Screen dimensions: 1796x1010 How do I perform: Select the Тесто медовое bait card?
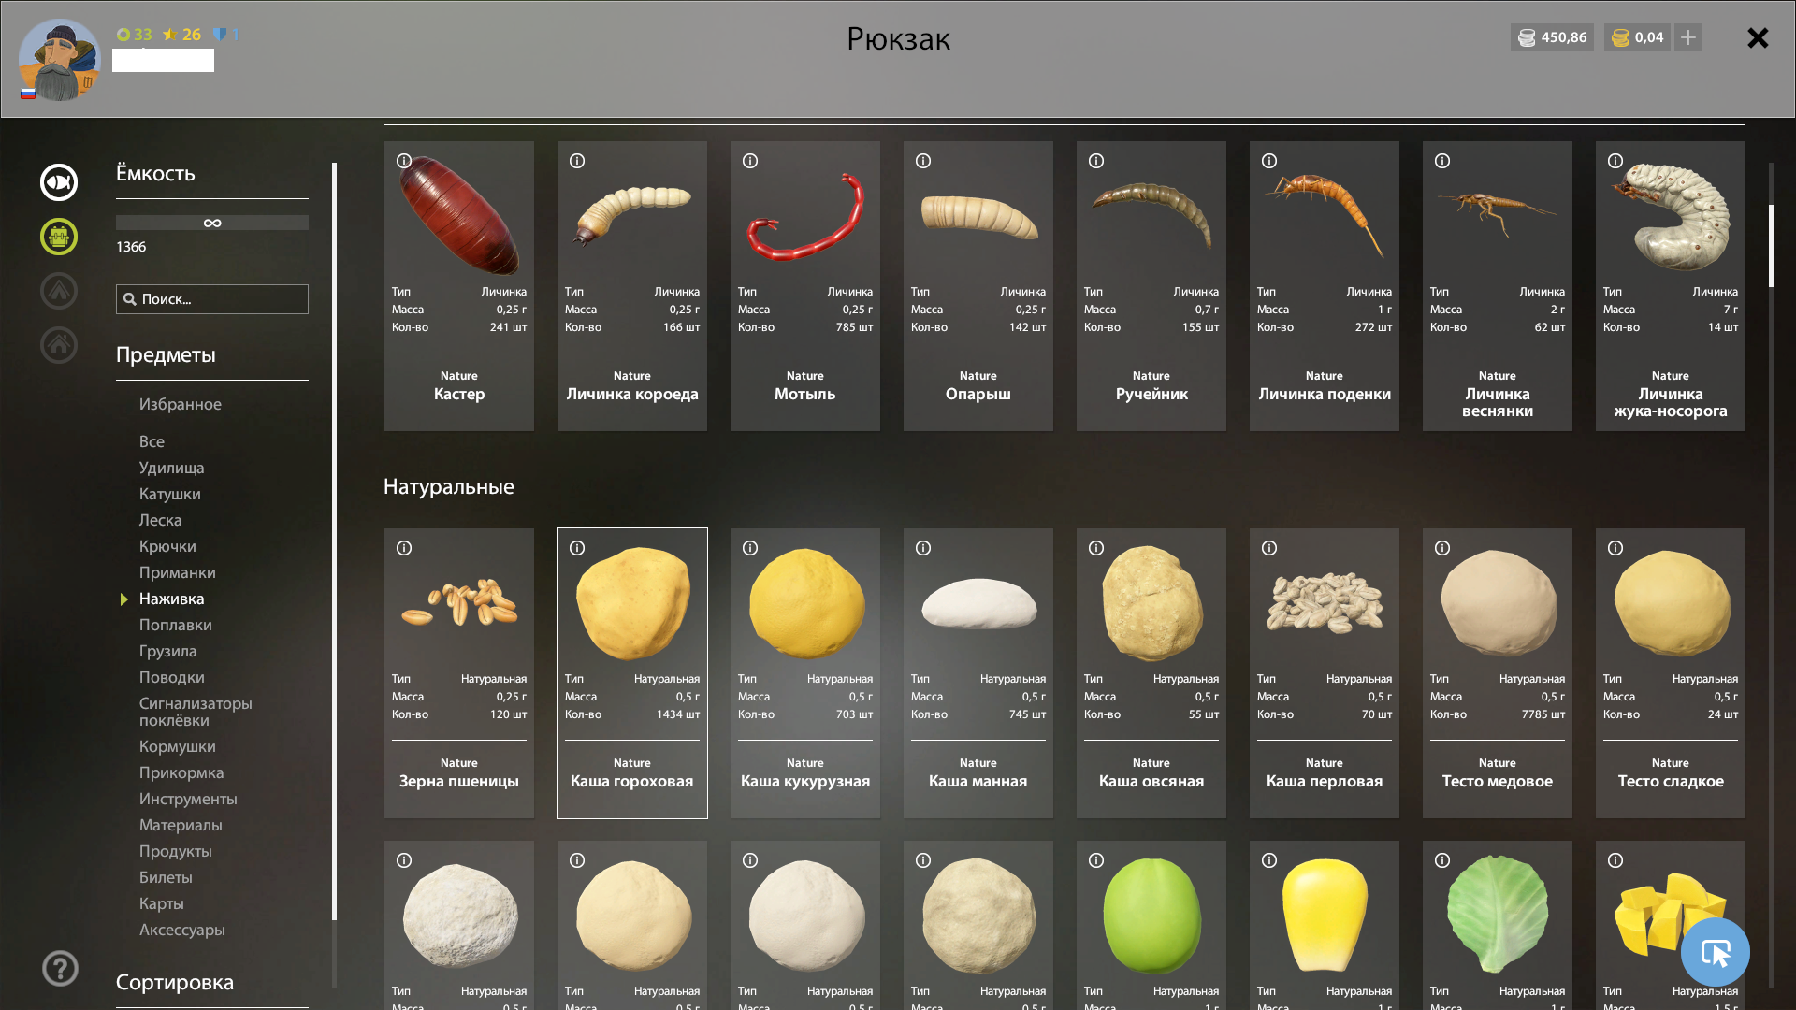point(1498,673)
